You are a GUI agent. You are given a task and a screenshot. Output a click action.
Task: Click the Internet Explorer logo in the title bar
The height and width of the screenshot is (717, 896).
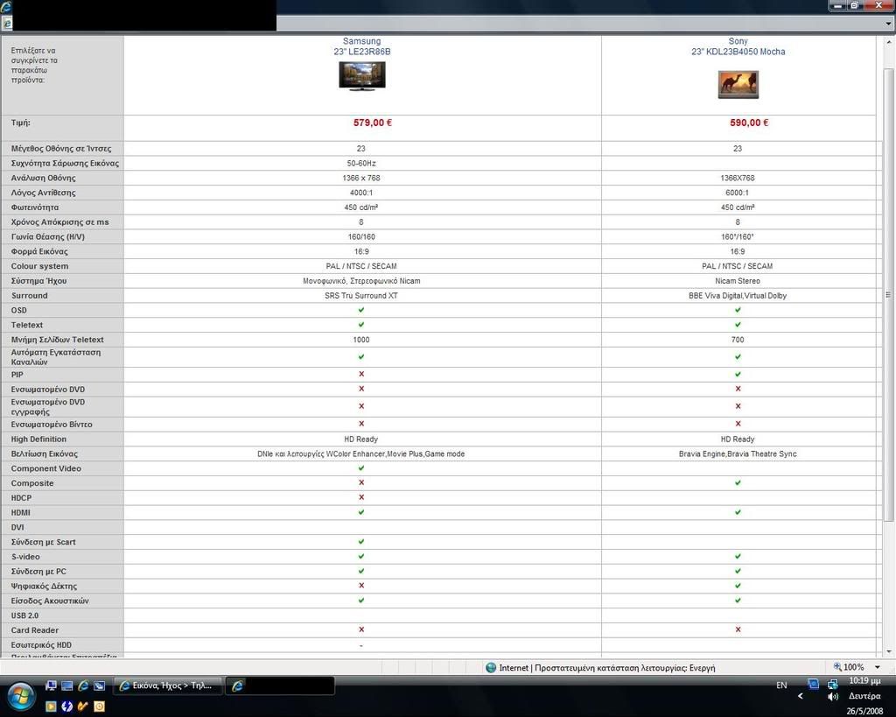pyautogui.click(x=6, y=7)
